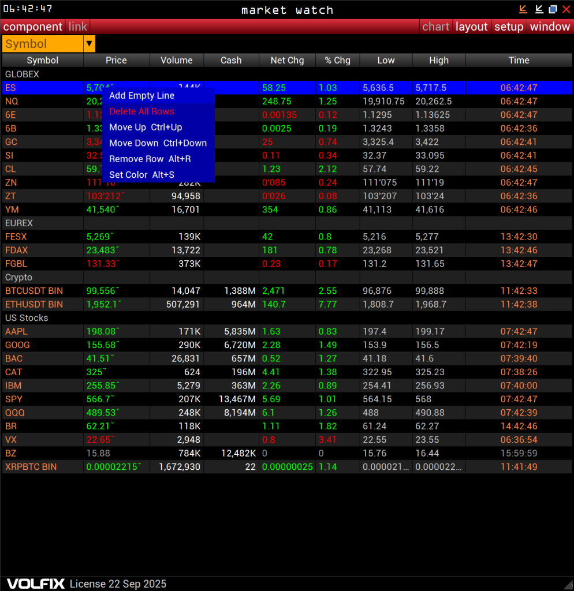Select the US Stocks group row
574x591 pixels.
287,318
